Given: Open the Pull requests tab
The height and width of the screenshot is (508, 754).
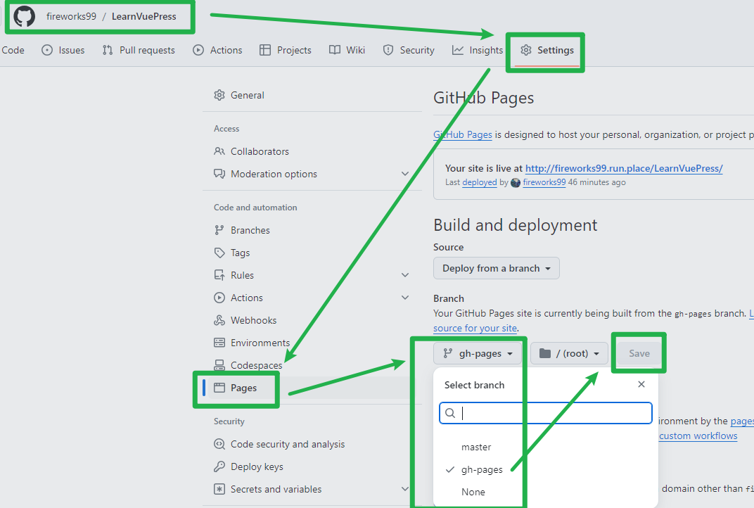Looking at the screenshot, I should pos(139,50).
